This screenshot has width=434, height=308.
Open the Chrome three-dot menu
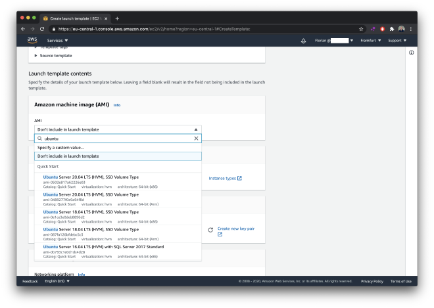tap(411, 29)
